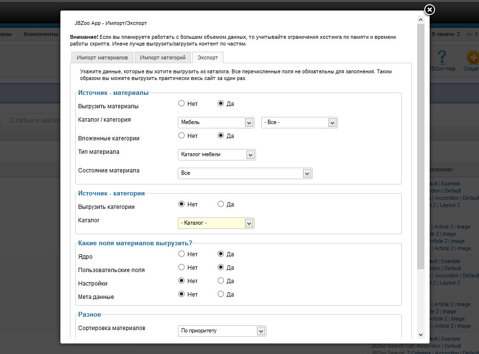479x354 pixels.
Task: Click the Сортировка материалов label
Action: [x=112, y=328]
